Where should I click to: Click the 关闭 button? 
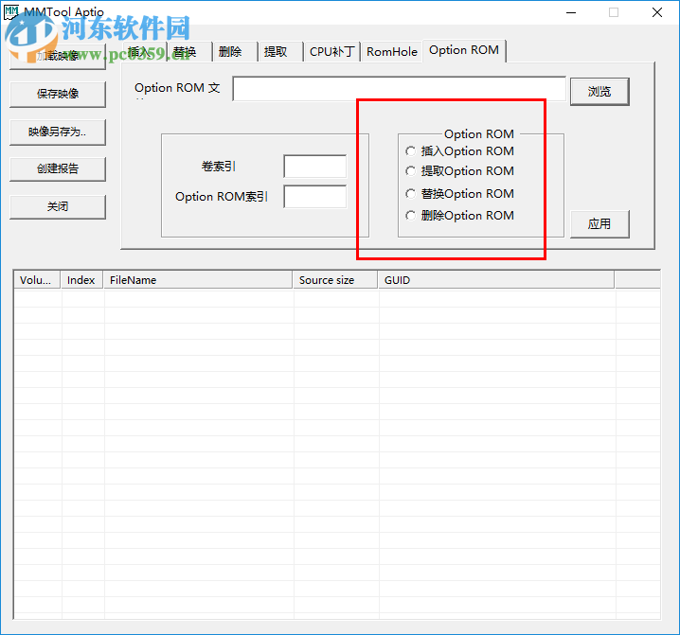[58, 206]
